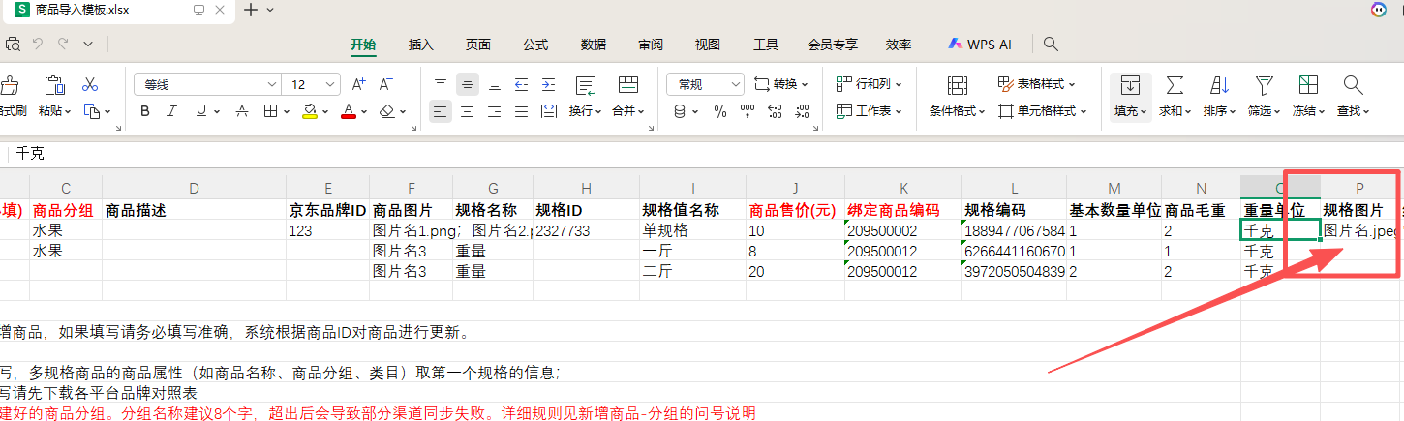This screenshot has height=421, width=1404.
Task: Apply thousands separator format
Action: [748, 111]
